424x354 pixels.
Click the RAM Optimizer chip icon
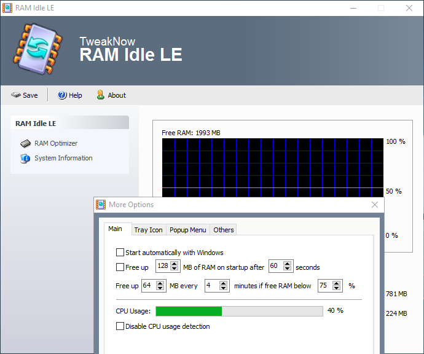25,143
